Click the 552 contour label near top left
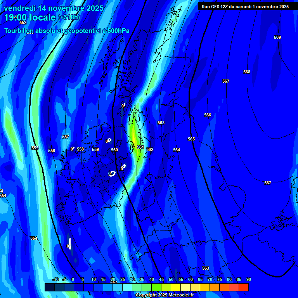Image resolution: width=298 pixels, height=298 pixels. pyautogui.click(x=23, y=23)
